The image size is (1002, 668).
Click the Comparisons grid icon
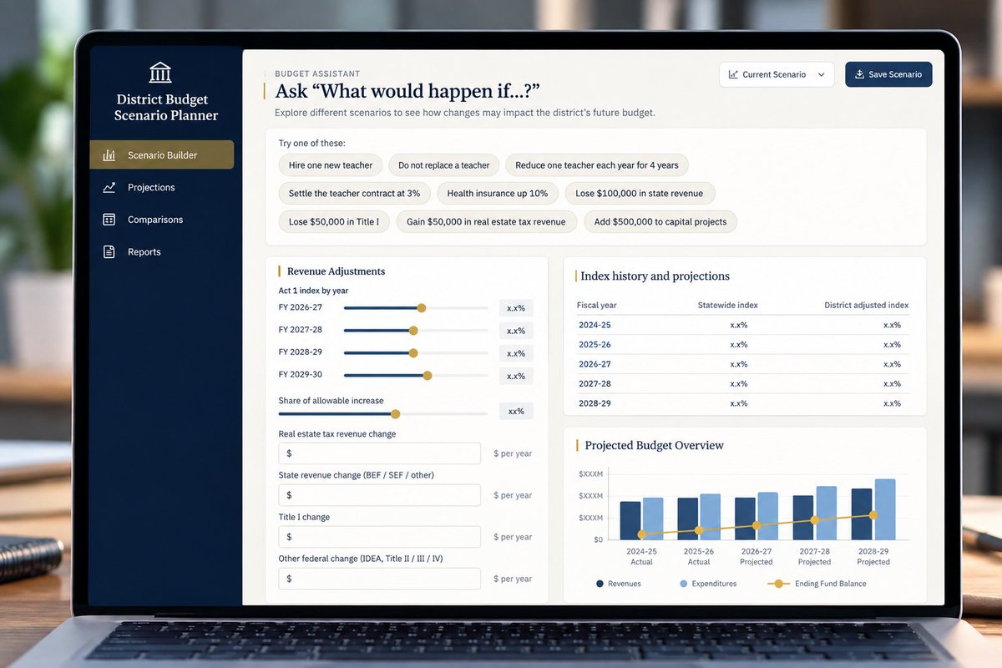point(109,220)
